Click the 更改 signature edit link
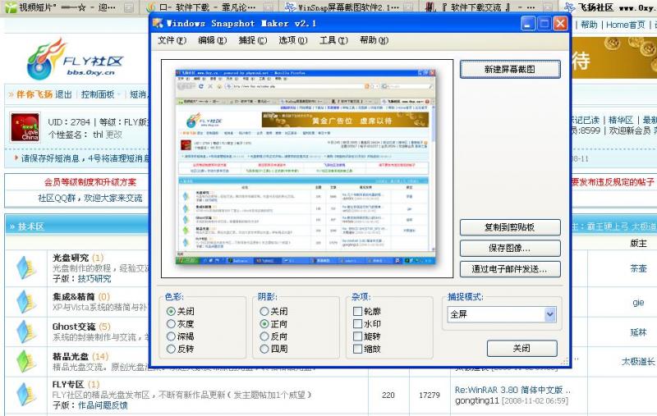 click(113, 135)
